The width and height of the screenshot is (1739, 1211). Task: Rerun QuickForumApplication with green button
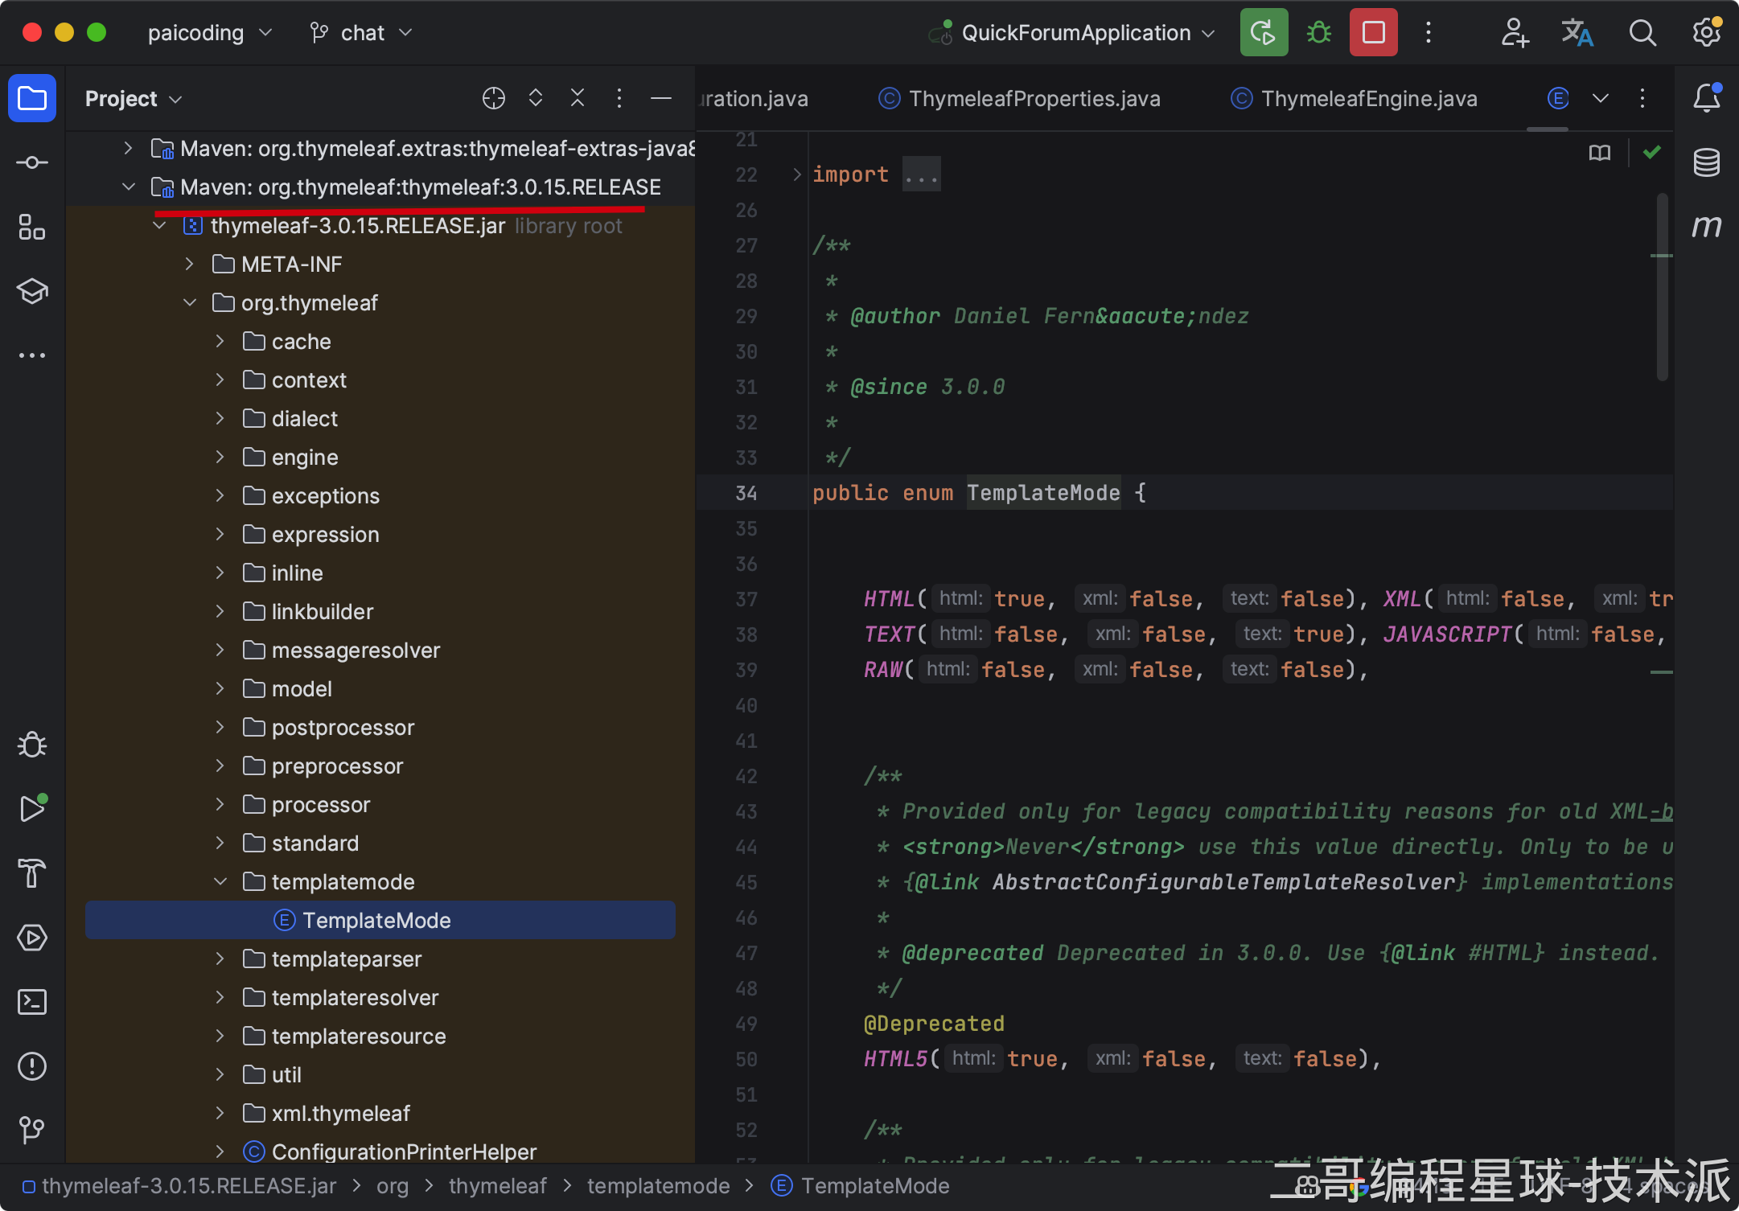click(1264, 33)
